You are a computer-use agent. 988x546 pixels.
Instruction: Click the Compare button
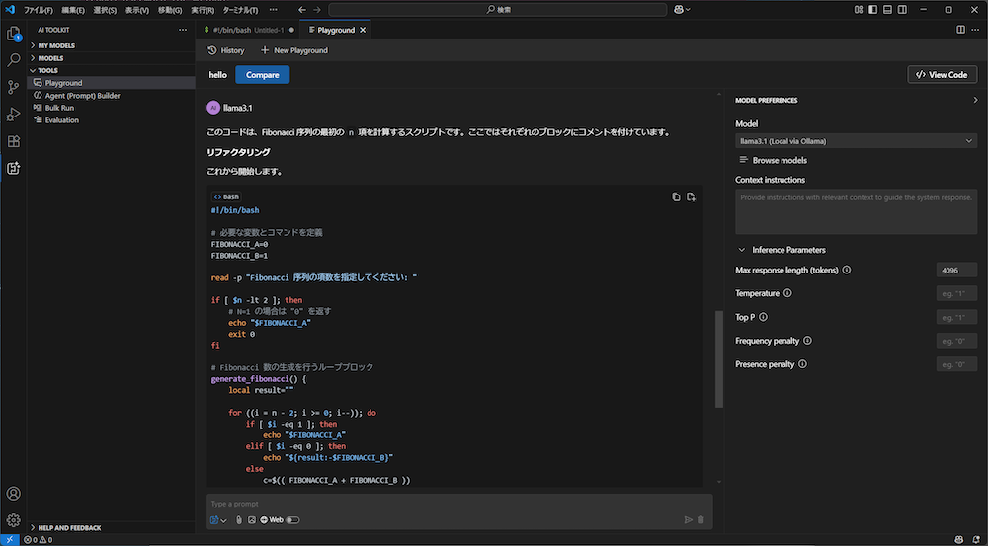click(262, 74)
